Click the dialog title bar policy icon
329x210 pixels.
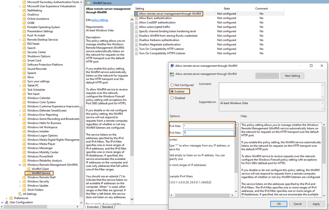click(172, 66)
